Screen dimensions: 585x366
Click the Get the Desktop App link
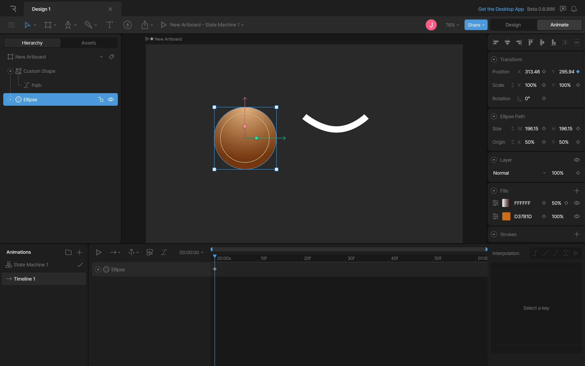[501, 9]
